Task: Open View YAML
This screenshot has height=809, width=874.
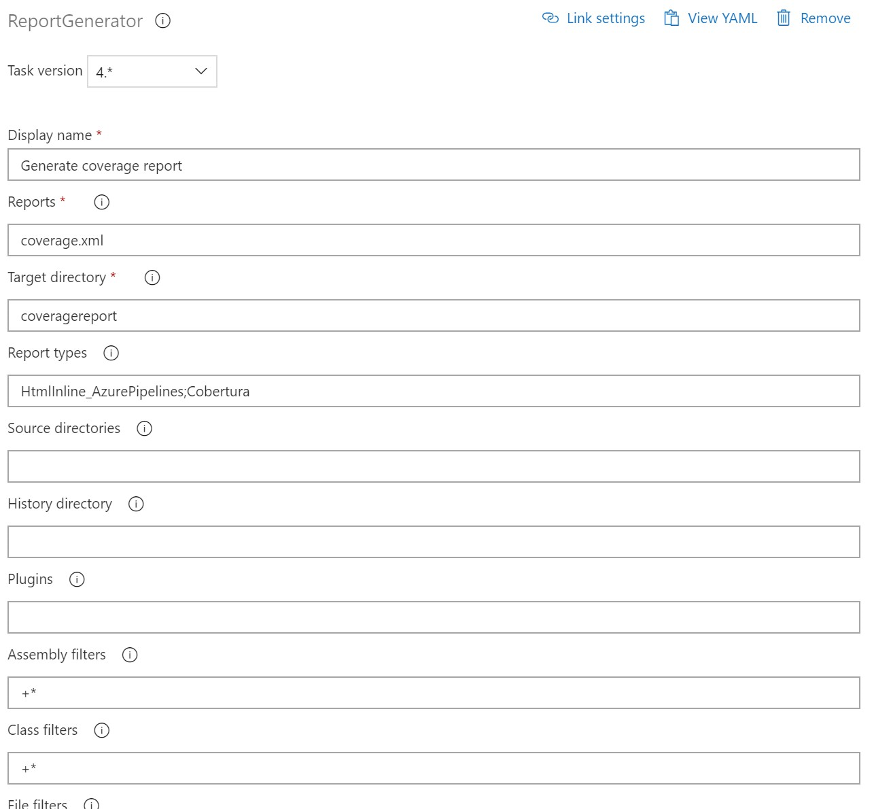Action: pyautogui.click(x=711, y=18)
